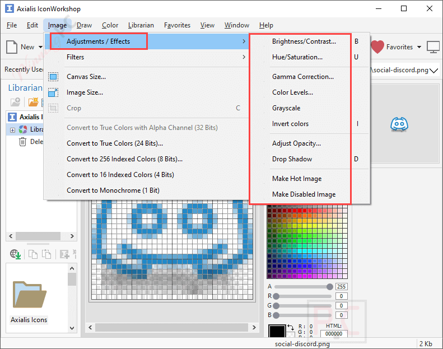The width and height of the screenshot is (443, 349).
Task: Click the Green channel slider handle
Action: [x=276, y=306]
